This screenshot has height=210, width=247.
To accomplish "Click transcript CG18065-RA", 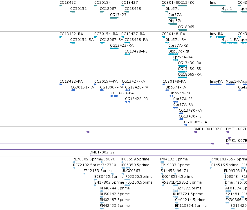I will coord(183,77).
